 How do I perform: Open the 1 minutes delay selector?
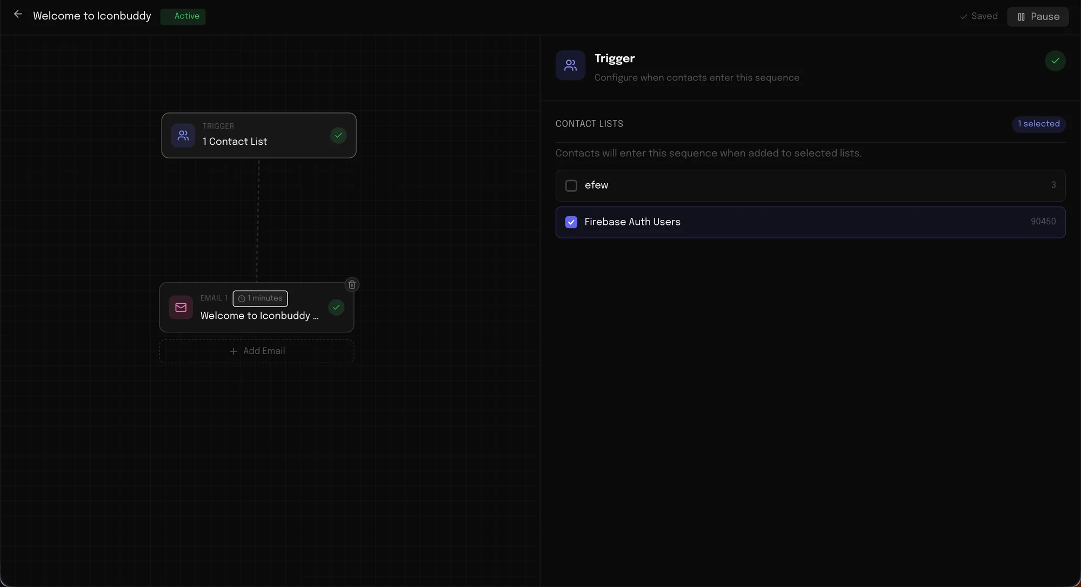click(260, 298)
